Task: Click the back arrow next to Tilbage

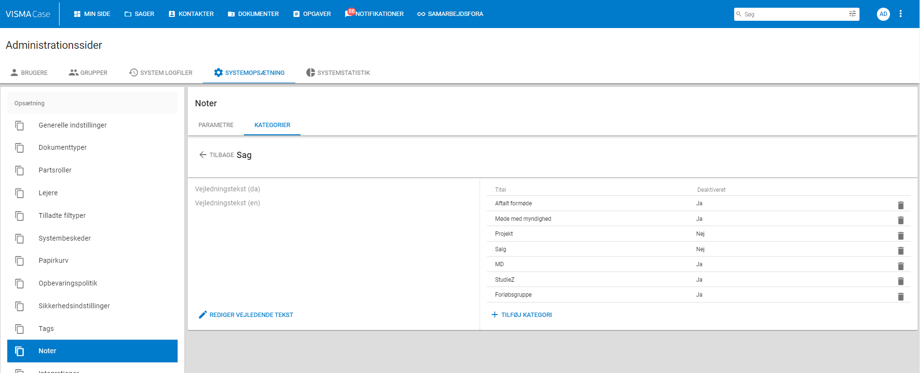Action: tap(203, 155)
